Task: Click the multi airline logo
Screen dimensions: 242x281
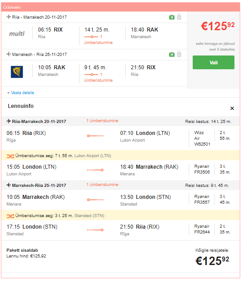Action: [17, 33]
